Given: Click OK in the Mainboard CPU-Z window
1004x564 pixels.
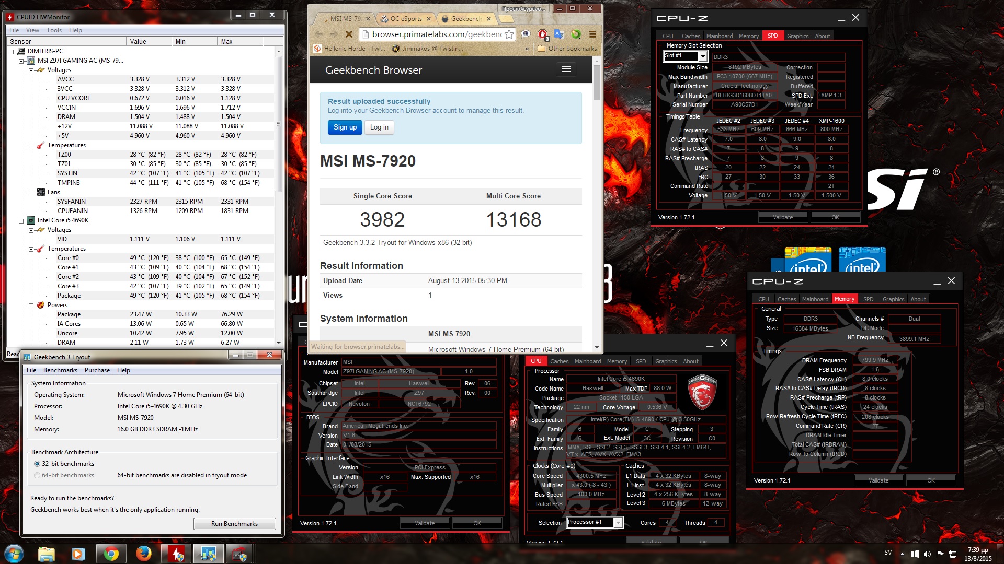Looking at the screenshot, I should pyautogui.click(x=477, y=523).
